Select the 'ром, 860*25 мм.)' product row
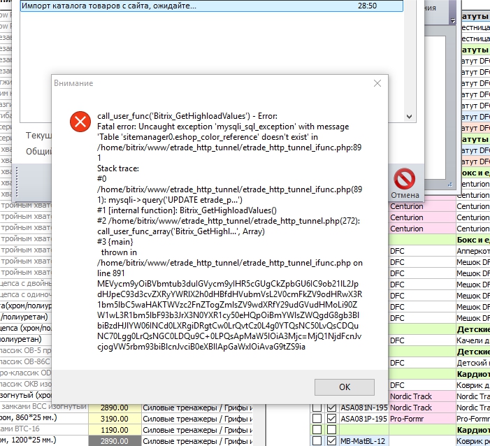 coord(44,417)
